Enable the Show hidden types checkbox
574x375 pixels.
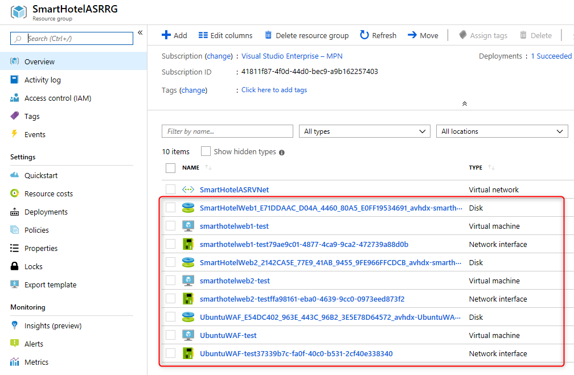pos(206,151)
